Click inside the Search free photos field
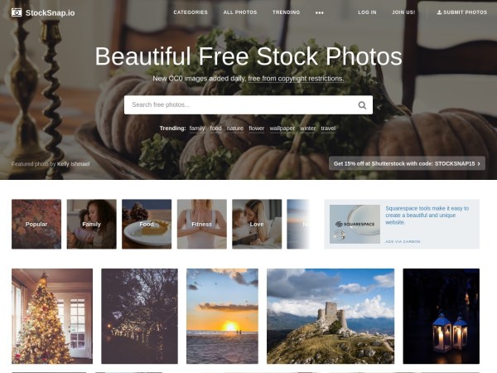Viewport: 497px width, 373px height. [241, 105]
